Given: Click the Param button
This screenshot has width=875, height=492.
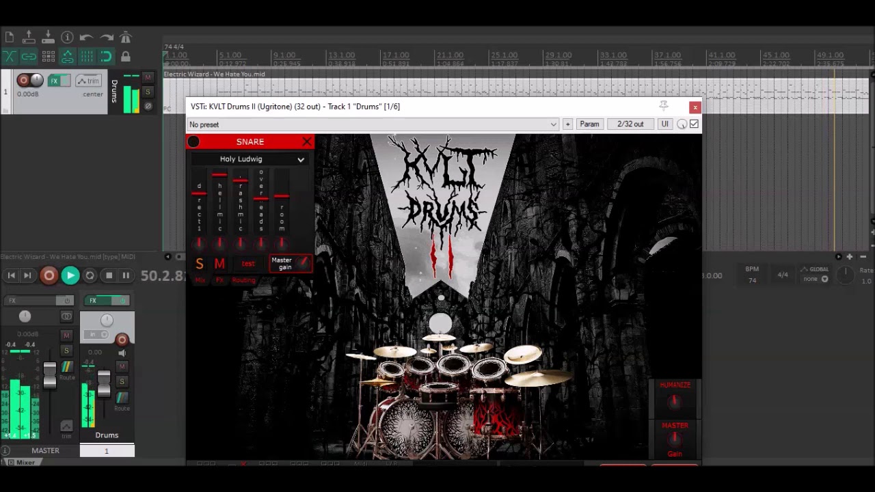Looking at the screenshot, I should [589, 124].
